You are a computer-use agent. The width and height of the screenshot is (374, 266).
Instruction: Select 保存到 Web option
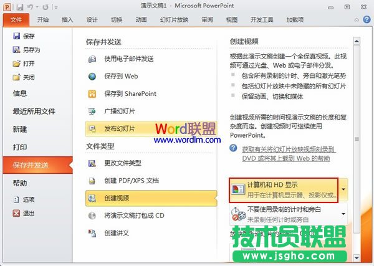122,77
